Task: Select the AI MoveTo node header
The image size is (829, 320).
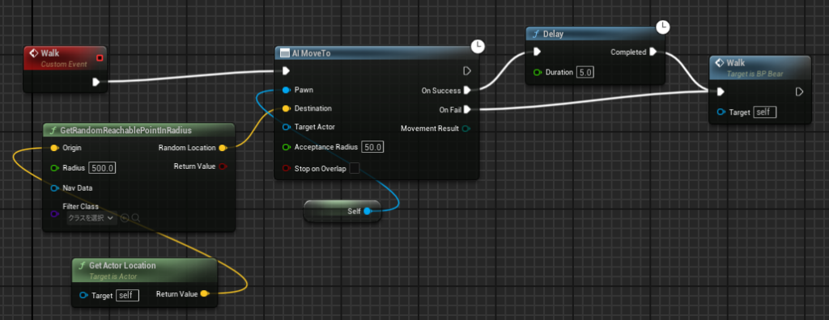Action: pyautogui.click(x=377, y=53)
